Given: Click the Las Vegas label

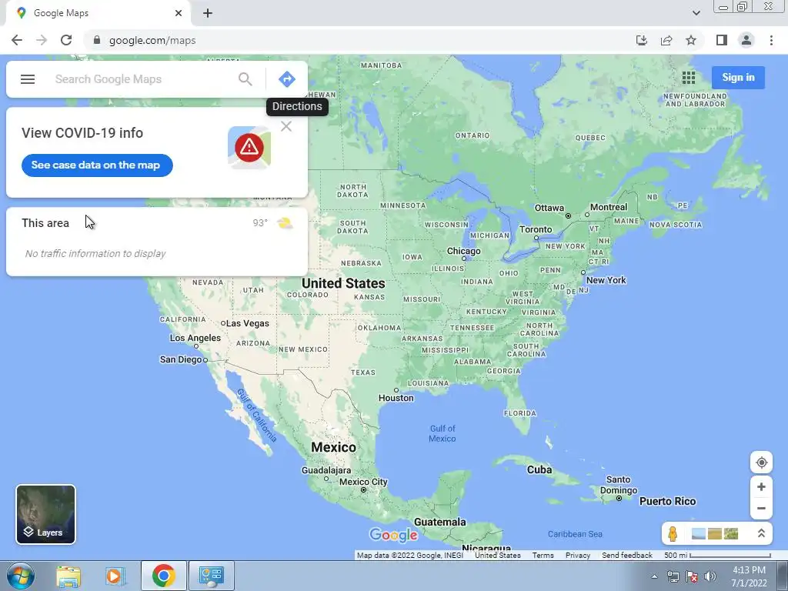Looking at the screenshot, I should pos(247,324).
